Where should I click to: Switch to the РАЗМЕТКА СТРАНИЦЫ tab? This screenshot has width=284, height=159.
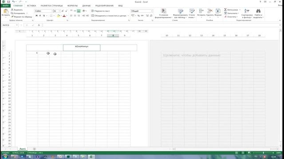coord(51,6)
